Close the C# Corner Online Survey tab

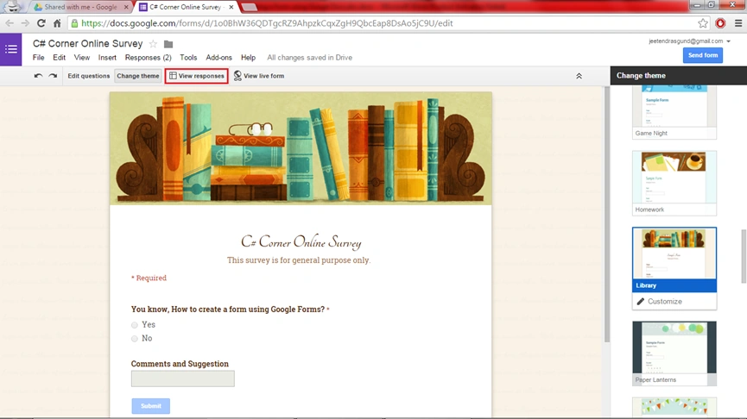231,7
